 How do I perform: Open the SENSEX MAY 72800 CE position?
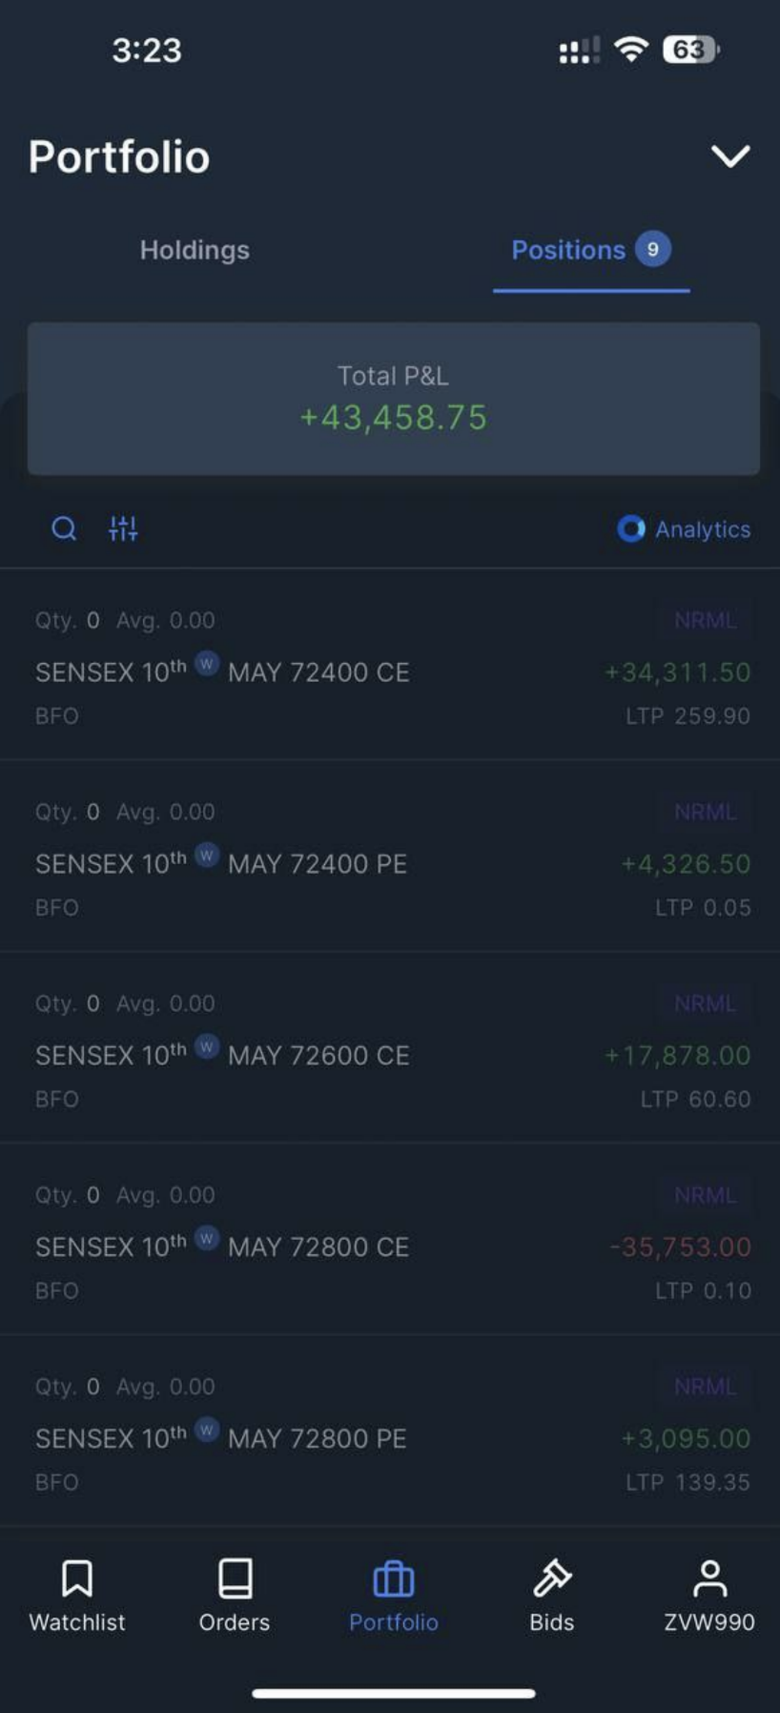(390, 1240)
